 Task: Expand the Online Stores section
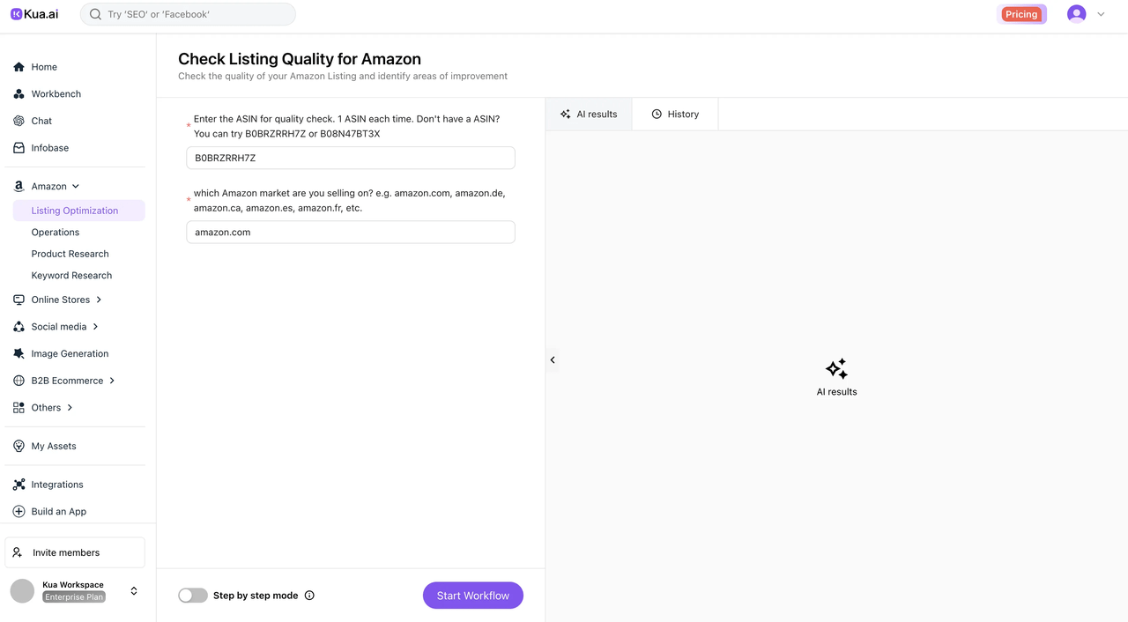[99, 300]
